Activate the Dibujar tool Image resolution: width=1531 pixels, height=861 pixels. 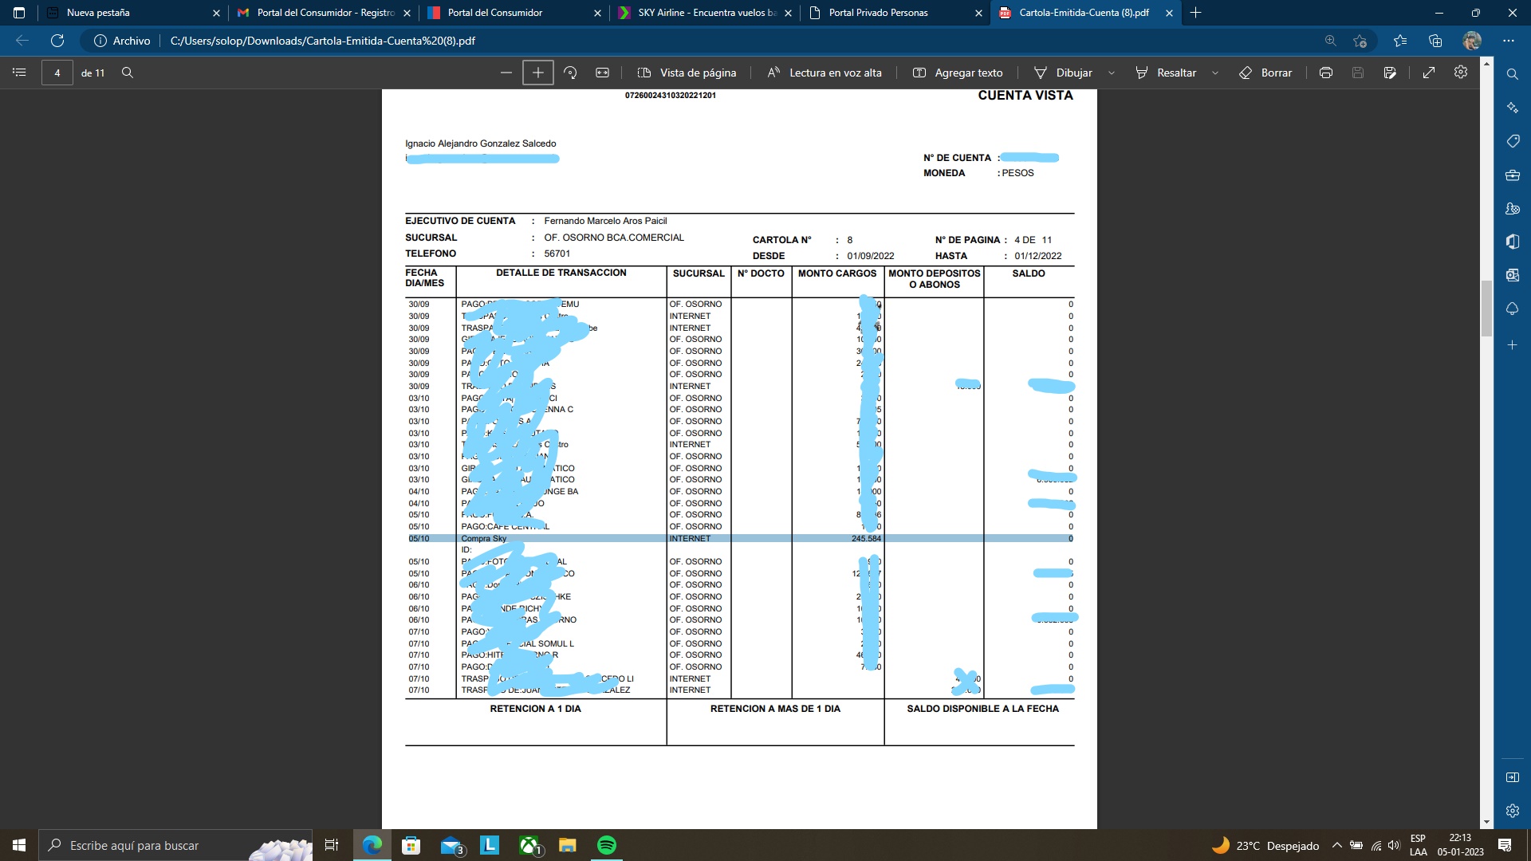[x=1064, y=73]
